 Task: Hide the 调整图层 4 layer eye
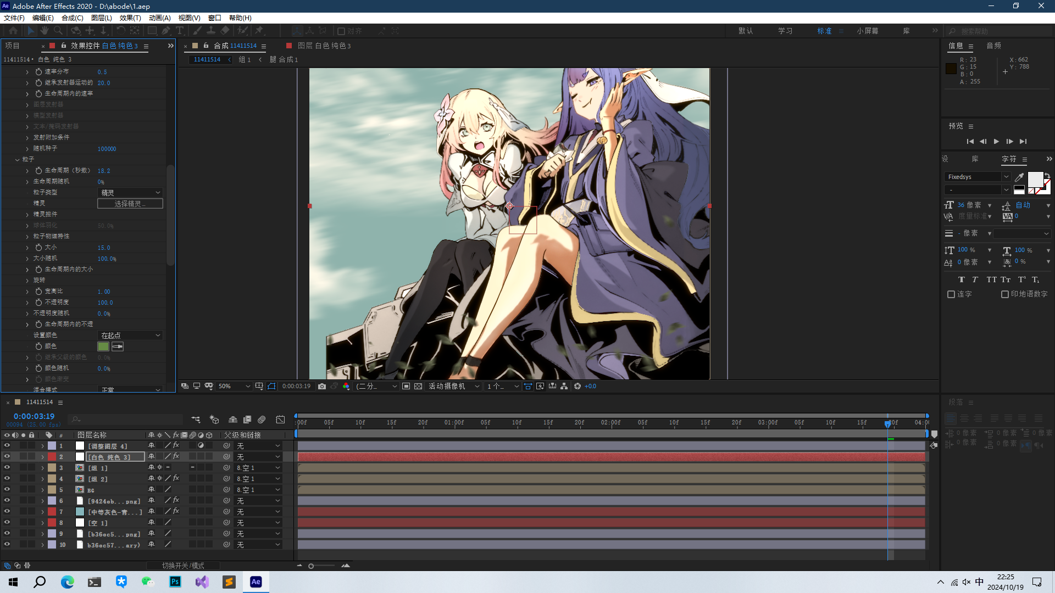tap(7, 446)
